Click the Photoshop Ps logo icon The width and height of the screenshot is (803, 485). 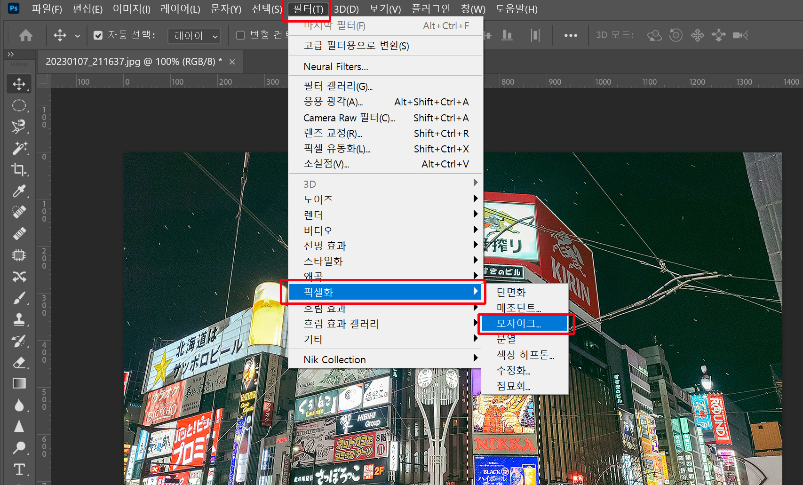click(x=14, y=8)
